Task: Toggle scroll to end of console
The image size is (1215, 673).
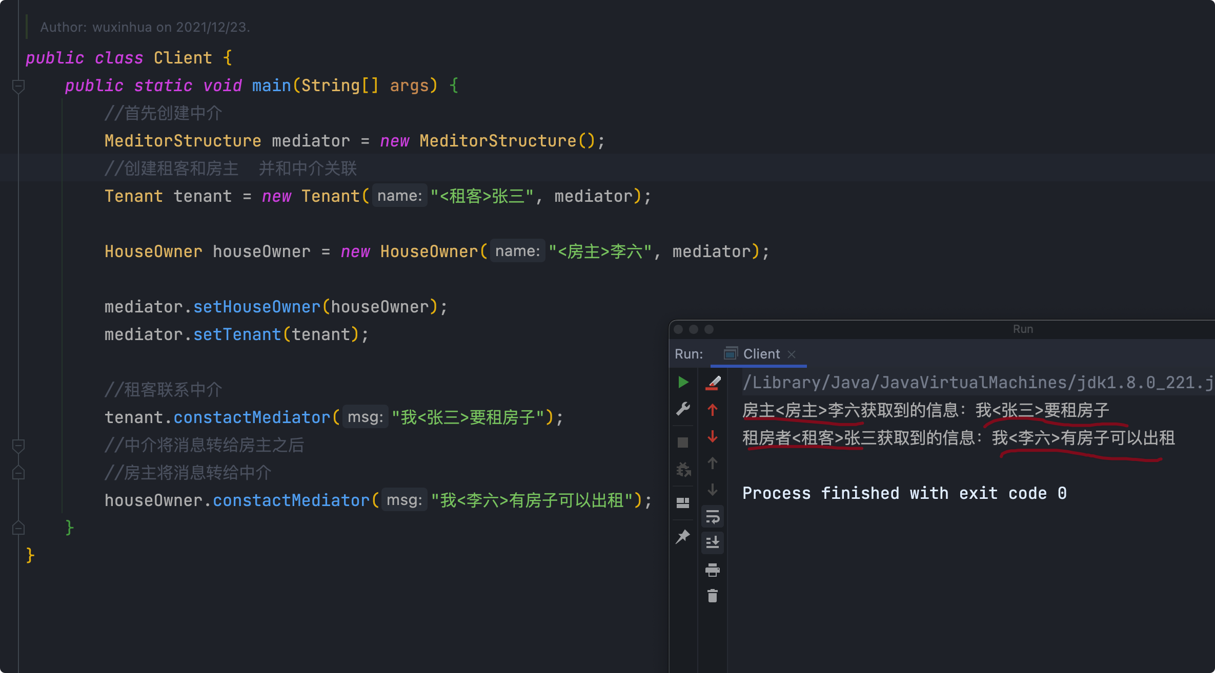Action: (x=713, y=542)
